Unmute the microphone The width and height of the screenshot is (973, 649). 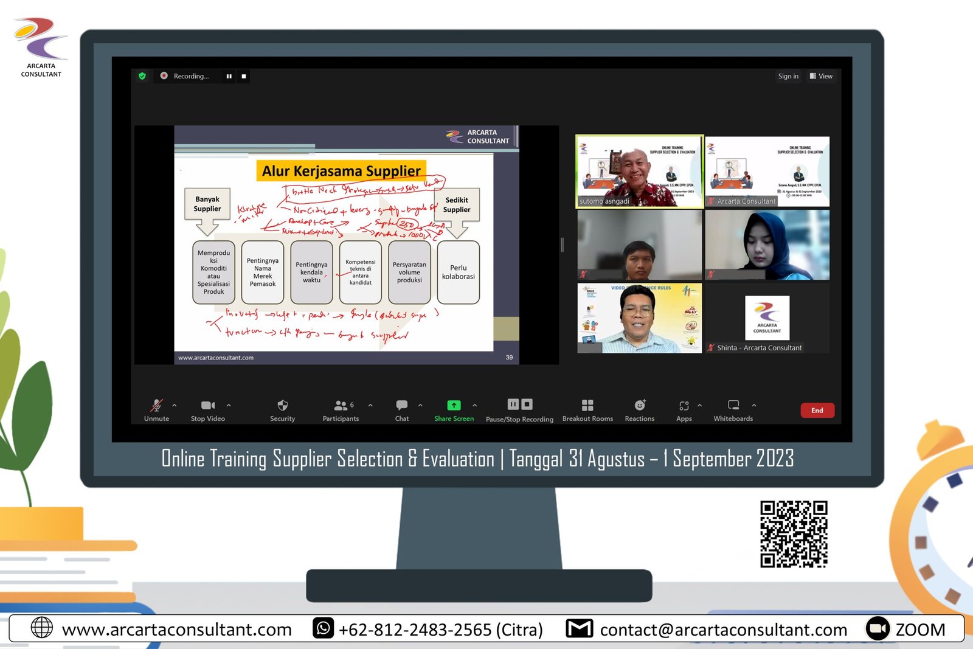click(x=156, y=406)
